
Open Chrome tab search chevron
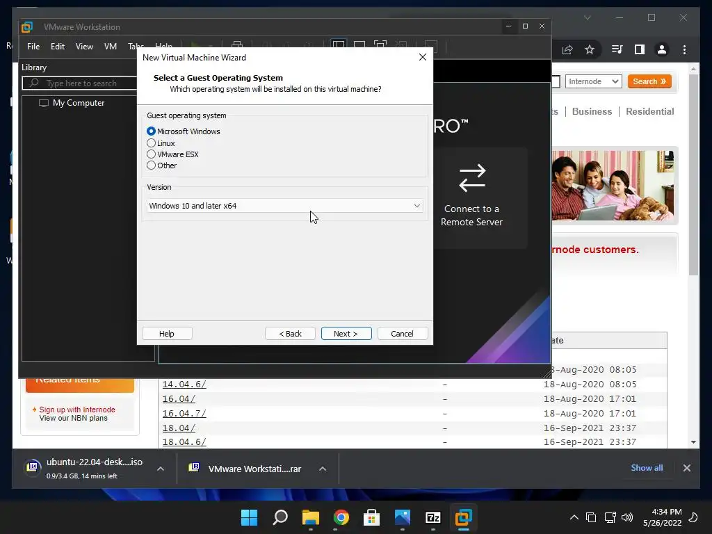point(587,17)
